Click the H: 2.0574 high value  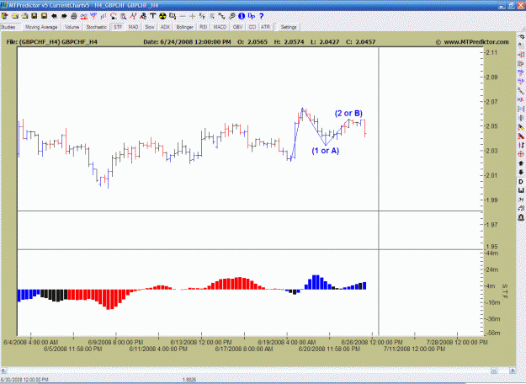289,42
